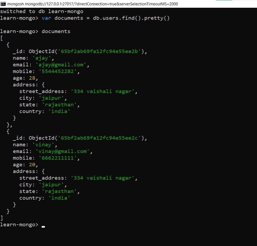Click the 'switched to db learn-mongo' line
Image resolution: width=257 pixels, height=246 pixels.
pyautogui.click(x=42, y=11)
